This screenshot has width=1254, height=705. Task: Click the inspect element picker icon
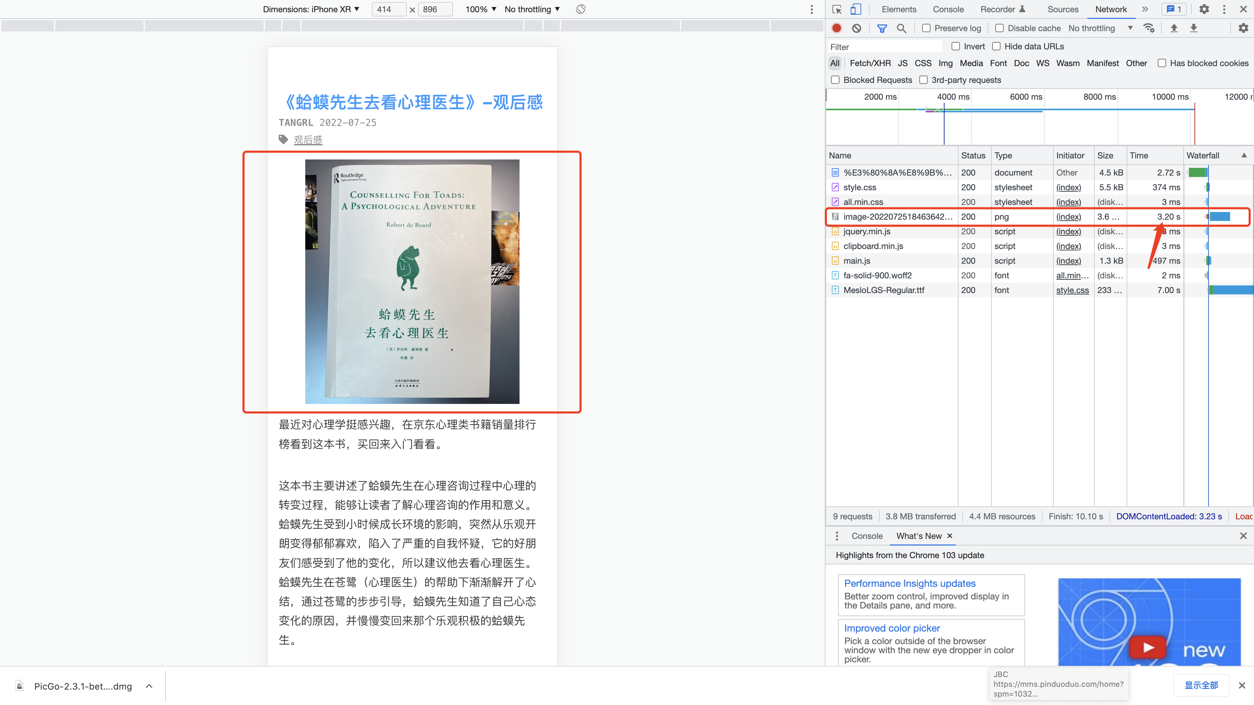point(837,9)
